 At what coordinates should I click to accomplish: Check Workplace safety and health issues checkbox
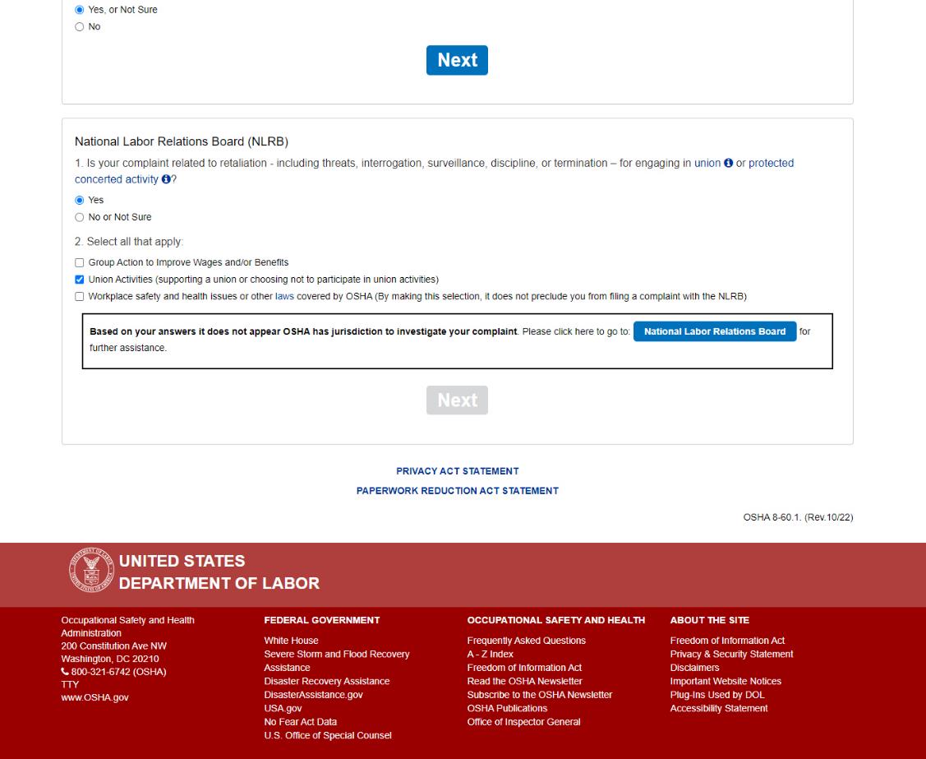click(79, 297)
